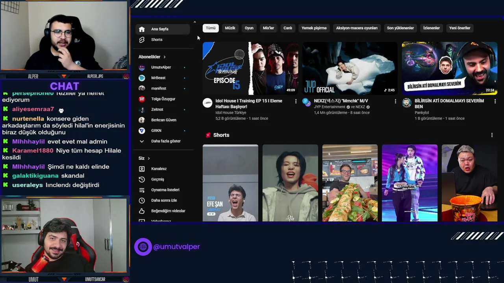This screenshot has width=504, height=283.
Task: Click the Pankylol channel name link
Action: [422, 112]
